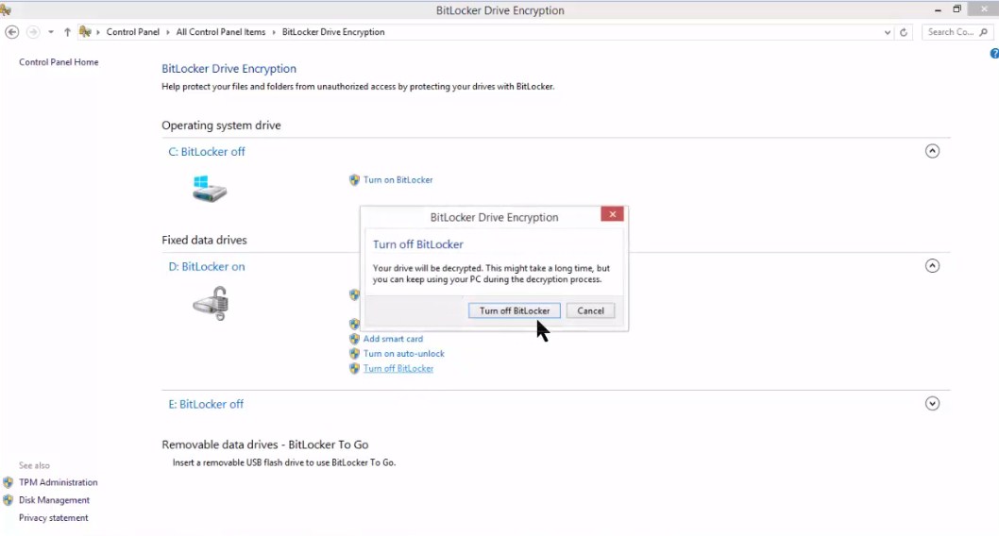999x536 pixels.
Task: Click the Operating system drive heading
Action: click(221, 126)
